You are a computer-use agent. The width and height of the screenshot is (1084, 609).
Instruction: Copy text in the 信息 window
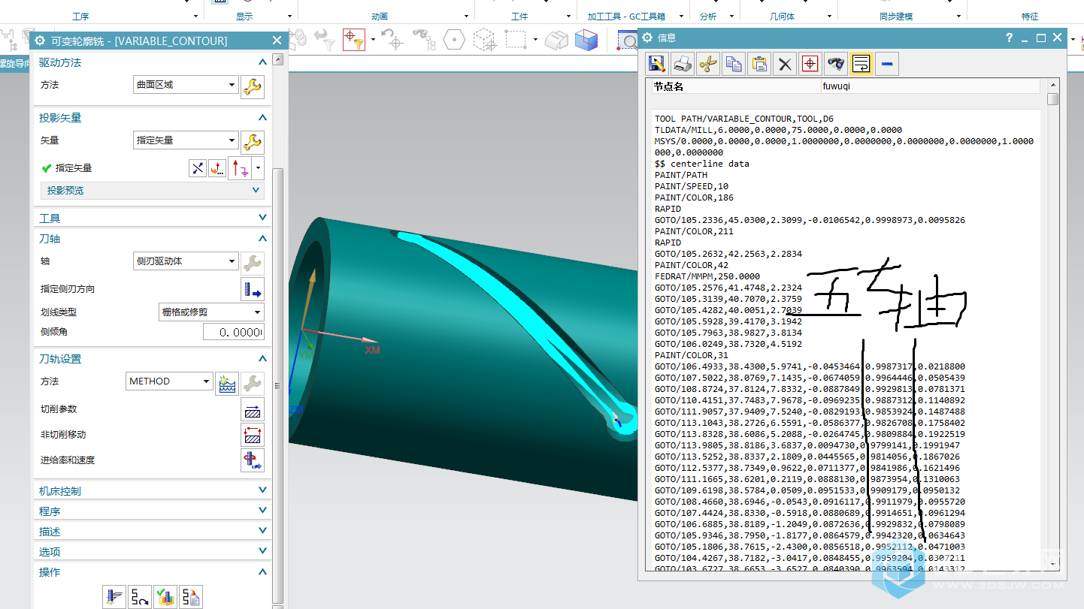[x=734, y=65]
